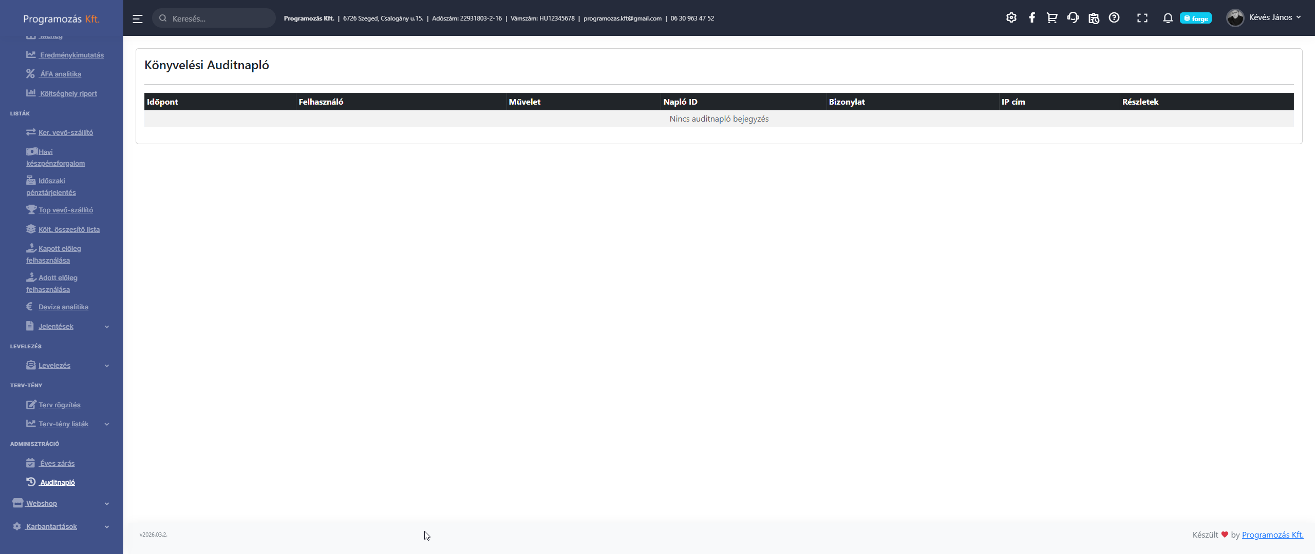Open the help question mark icon
1315x554 pixels.
pyautogui.click(x=1114, y=18)
